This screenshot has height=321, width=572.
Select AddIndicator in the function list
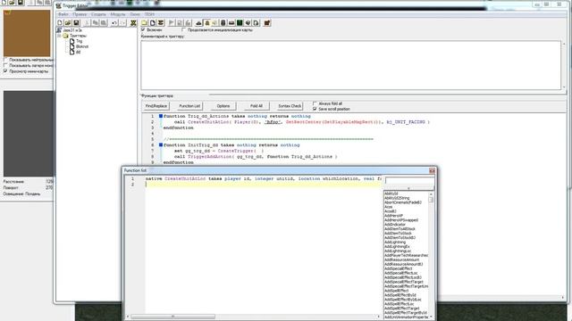395,225
